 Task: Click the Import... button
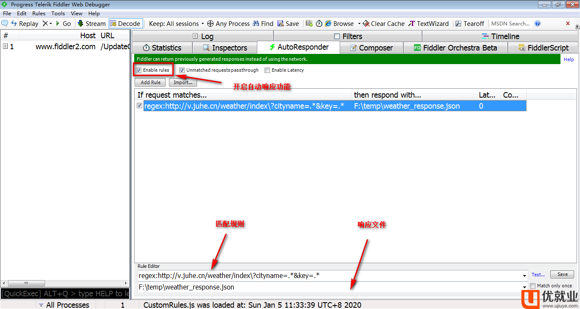tap(183, 82)
